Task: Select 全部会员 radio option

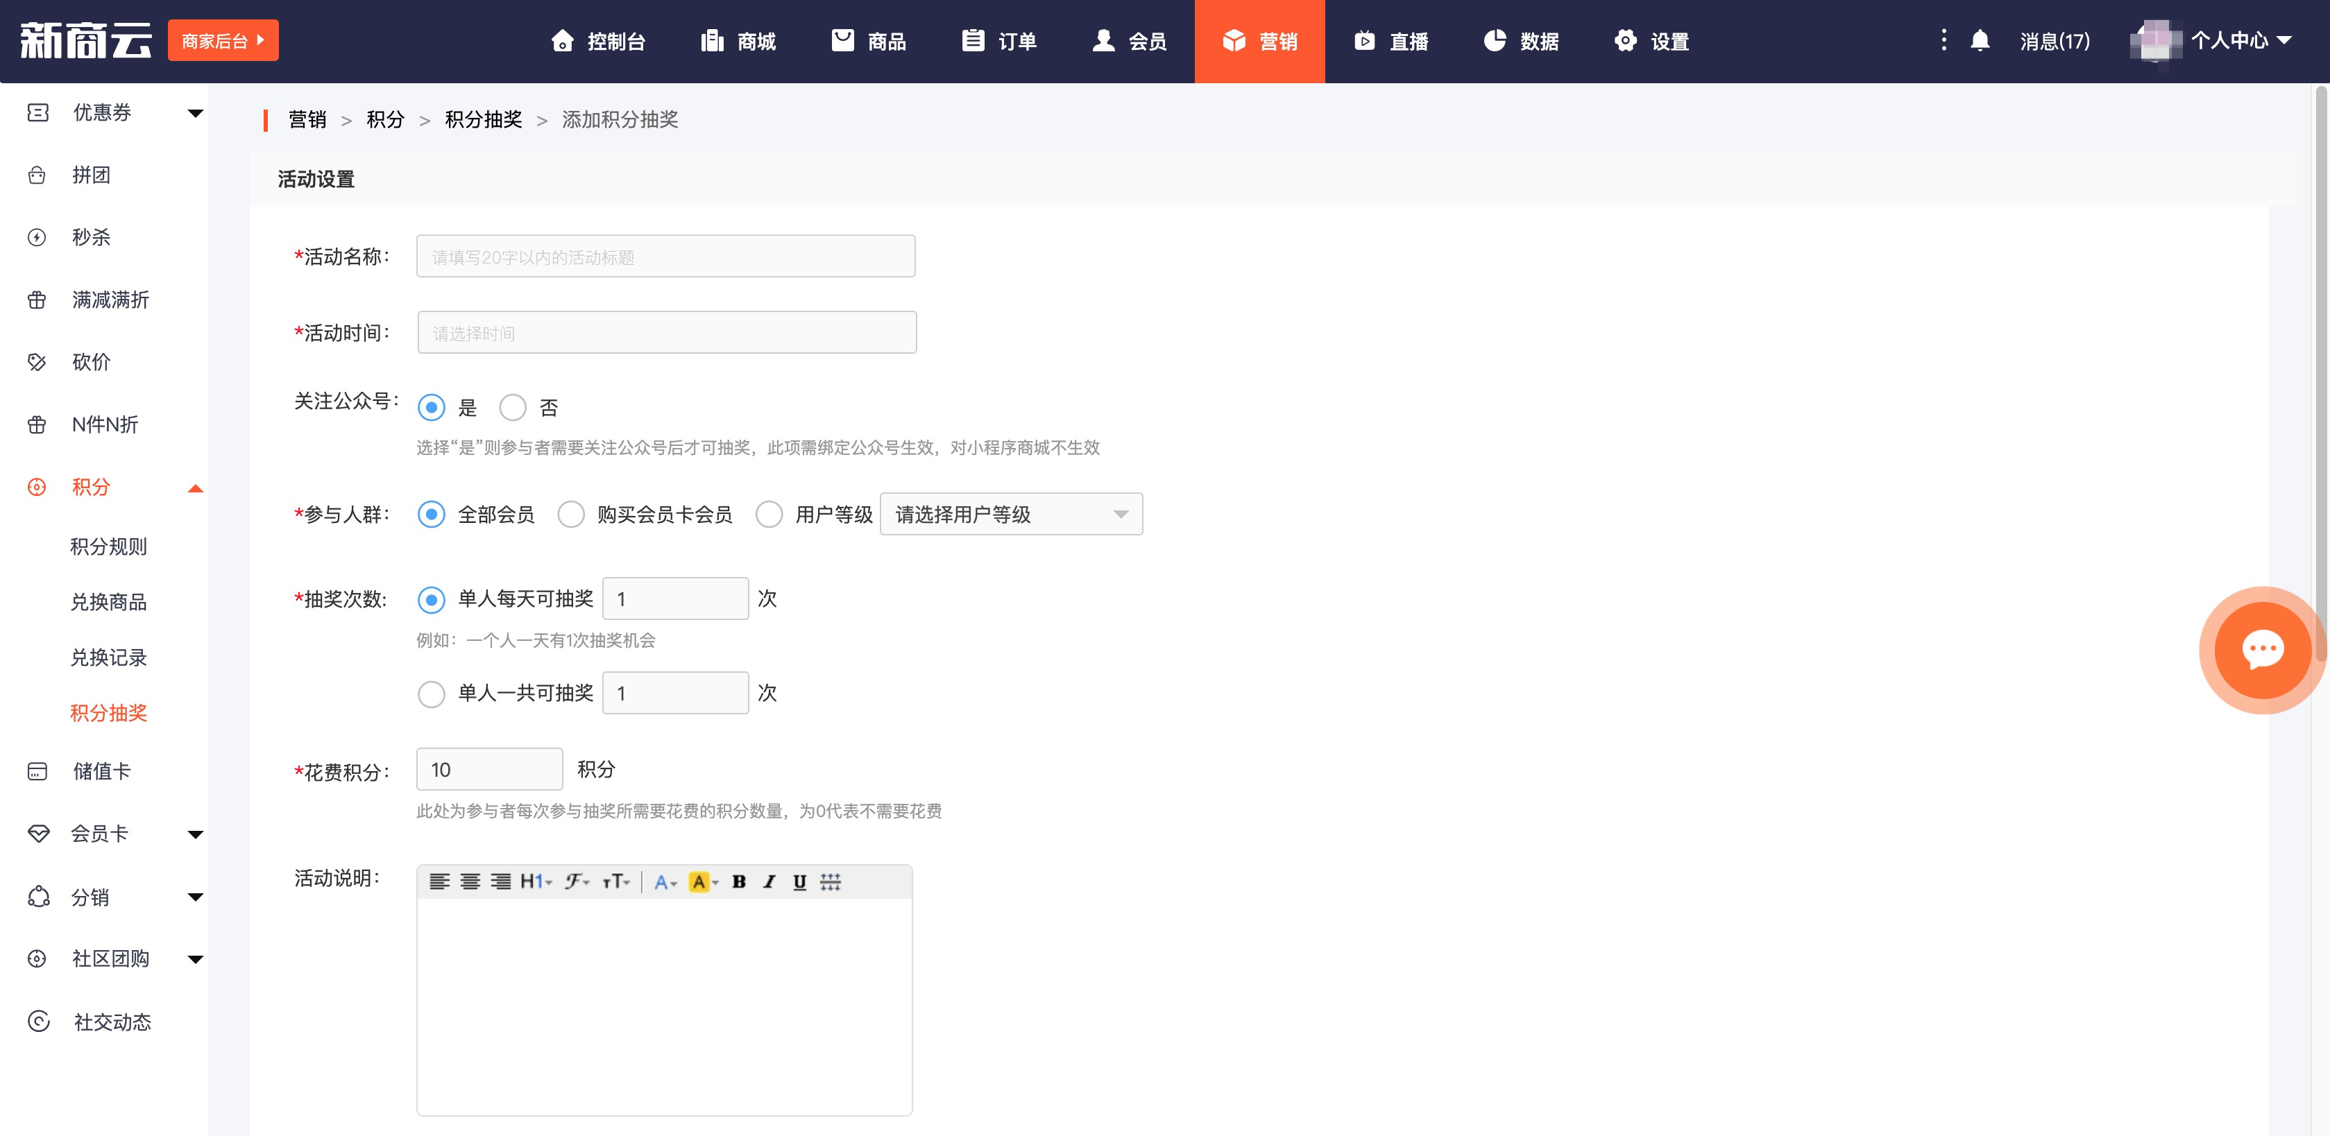Action: pos(432,514)
